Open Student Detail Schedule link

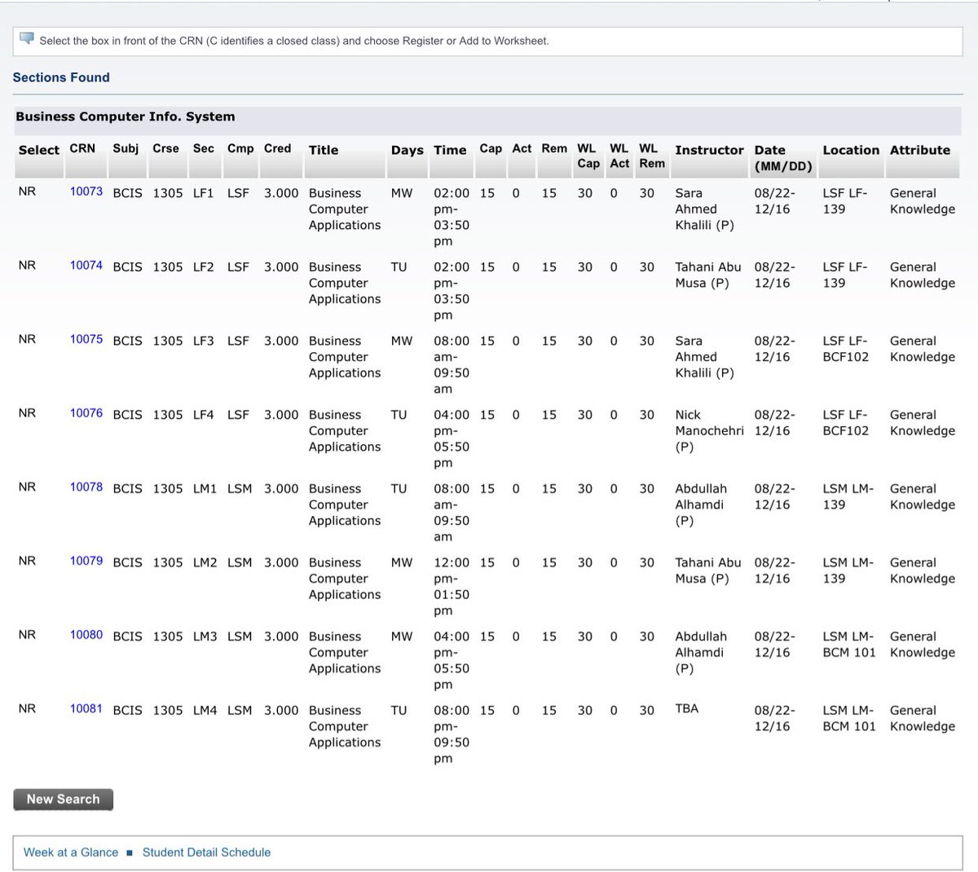click(x=206, y=852)
